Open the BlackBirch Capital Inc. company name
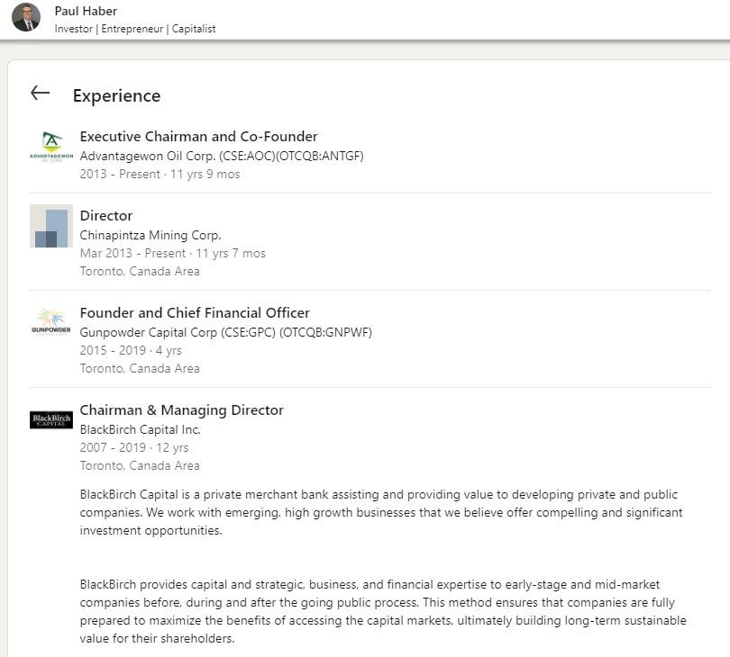730x657 pixels. pyautogui.click(x=140, y=429)
